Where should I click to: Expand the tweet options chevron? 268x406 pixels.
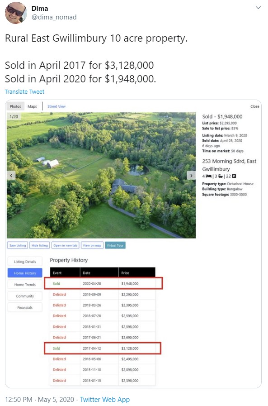pyautogui.click(x=258, y=8)
